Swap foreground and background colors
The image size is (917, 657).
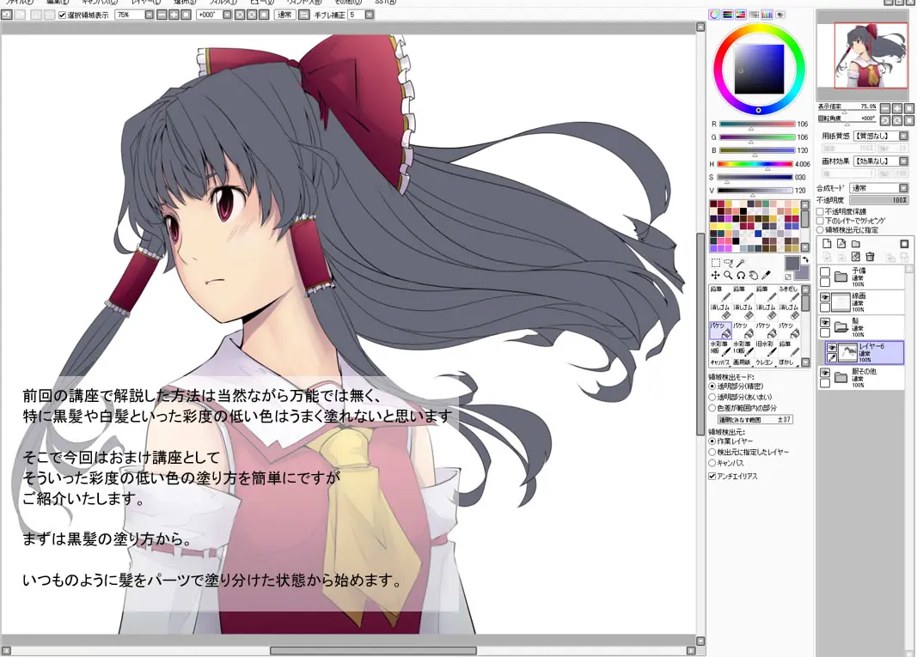tap(805, 259)
